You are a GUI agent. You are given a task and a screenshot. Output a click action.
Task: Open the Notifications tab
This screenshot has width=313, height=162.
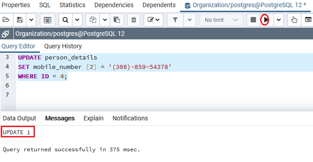[130, 118]
